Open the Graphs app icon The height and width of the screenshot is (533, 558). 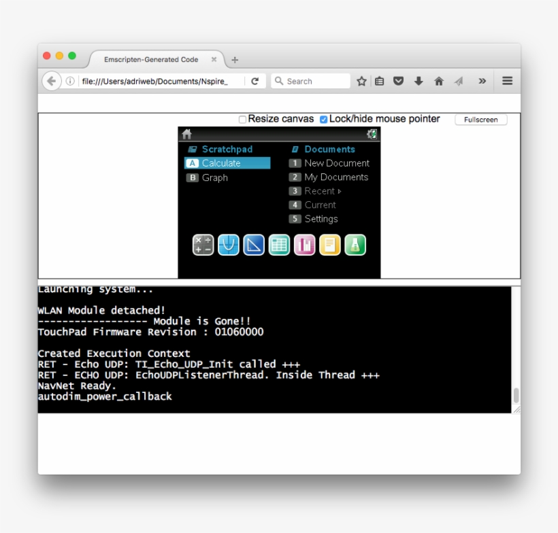[229, 245]
